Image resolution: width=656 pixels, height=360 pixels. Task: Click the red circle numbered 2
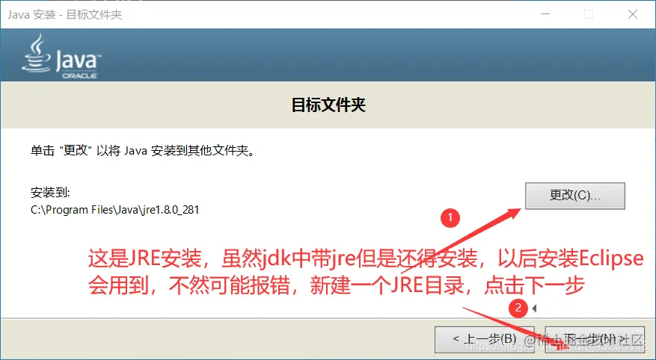(518, 308)
